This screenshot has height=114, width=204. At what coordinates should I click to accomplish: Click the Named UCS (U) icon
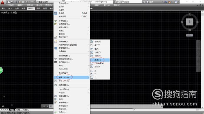point(55,81)
